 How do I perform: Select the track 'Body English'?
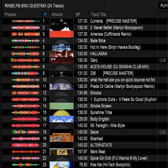(x=100, y=119)
